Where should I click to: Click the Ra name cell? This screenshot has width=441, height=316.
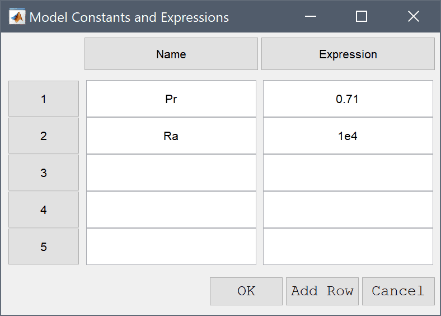(171, 136)
